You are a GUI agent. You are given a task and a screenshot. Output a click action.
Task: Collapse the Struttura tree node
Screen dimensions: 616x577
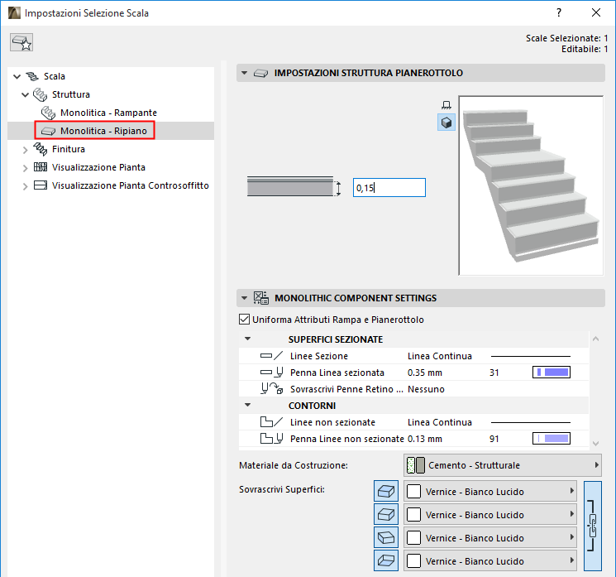[x=25, y=95]
